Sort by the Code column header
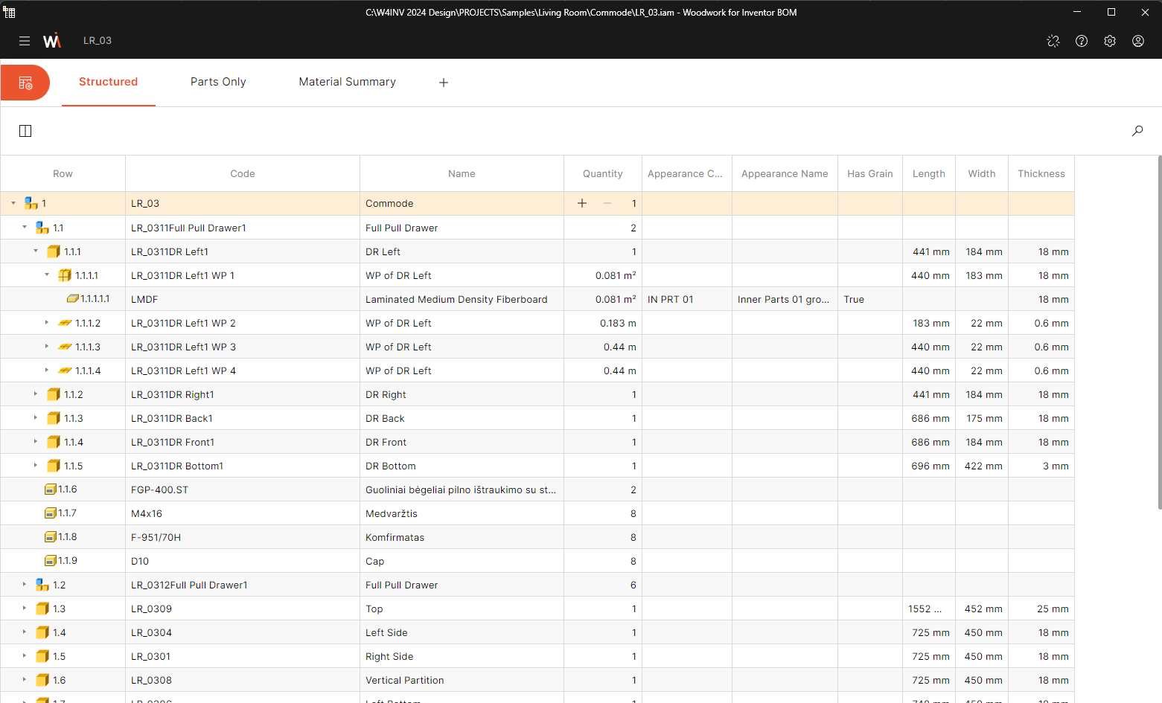Image resolution: width=1162 pixels, height=703 pixels. (x=243, y=173)
